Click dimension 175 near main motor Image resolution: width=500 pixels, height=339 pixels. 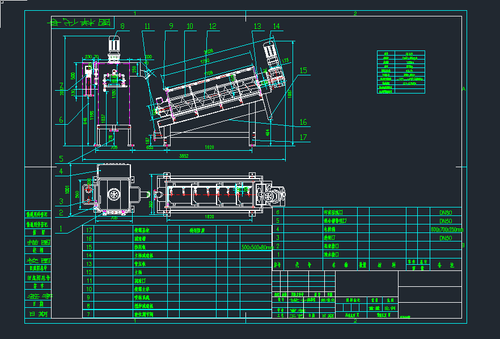tap(285, 61)
